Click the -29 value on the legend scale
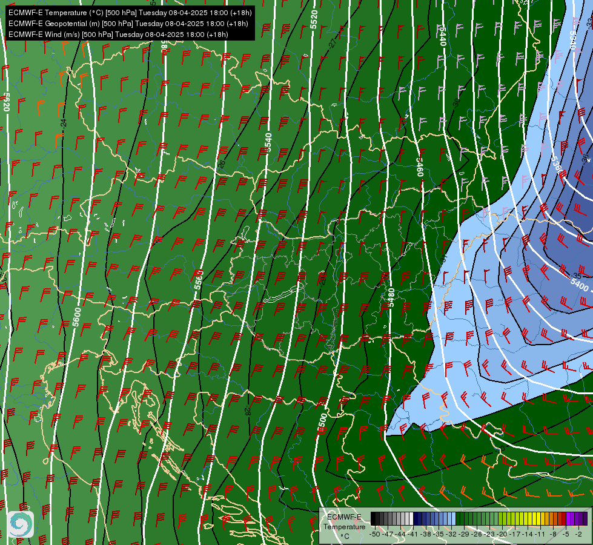The width and height of the screenshot is (593, 545). 463,534
